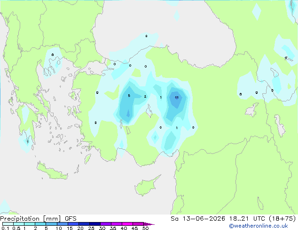Click the over-50 arrow tip of the legend

149,224
